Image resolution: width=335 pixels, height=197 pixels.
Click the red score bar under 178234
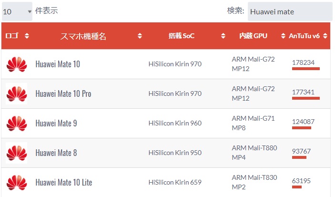point(306,69)
